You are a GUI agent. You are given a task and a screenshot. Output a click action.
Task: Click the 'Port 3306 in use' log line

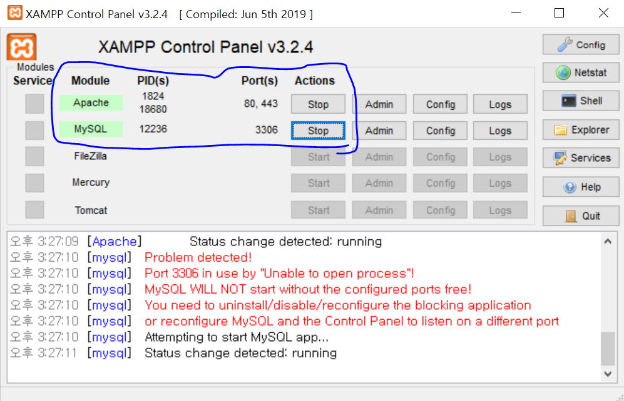pos(279,274)
